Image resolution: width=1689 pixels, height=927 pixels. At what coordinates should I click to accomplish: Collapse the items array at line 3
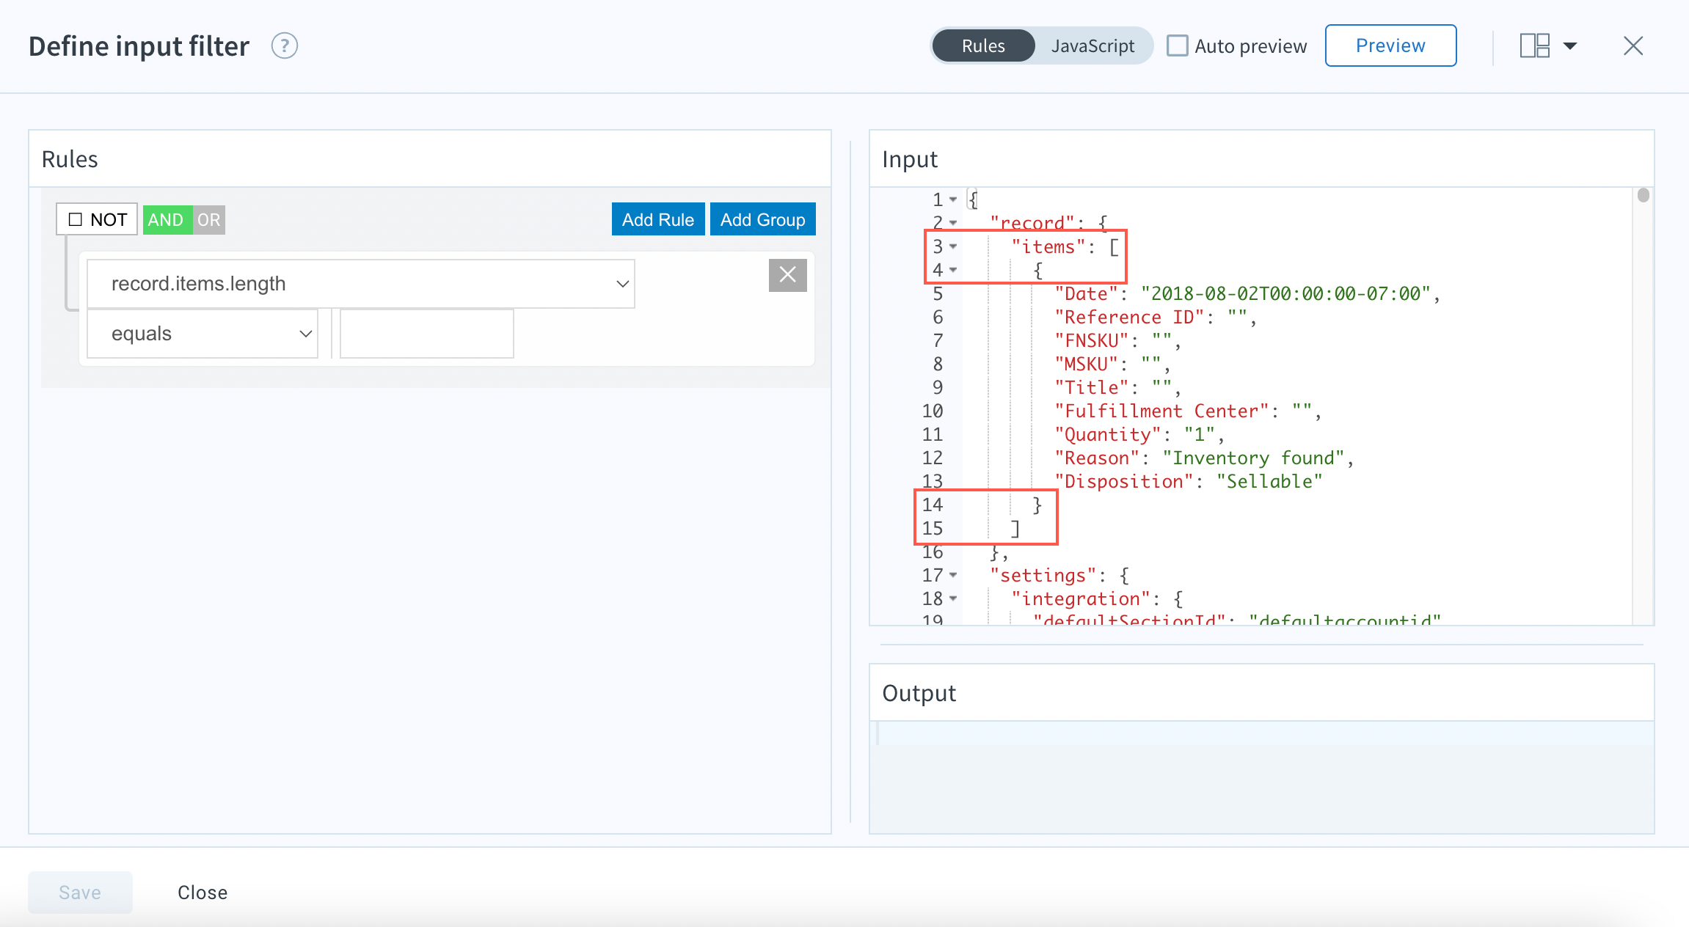point(953,246)
